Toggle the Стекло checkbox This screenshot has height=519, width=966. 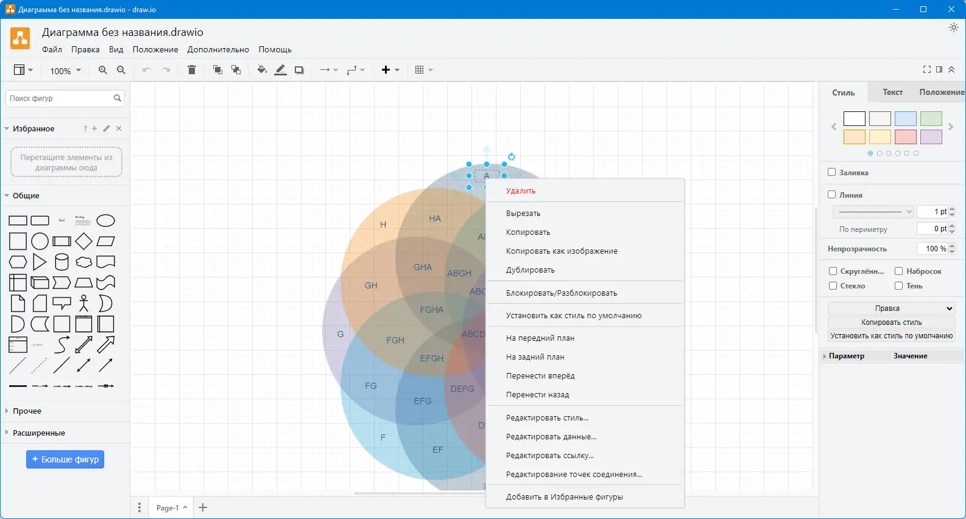(x=833, y=285)
